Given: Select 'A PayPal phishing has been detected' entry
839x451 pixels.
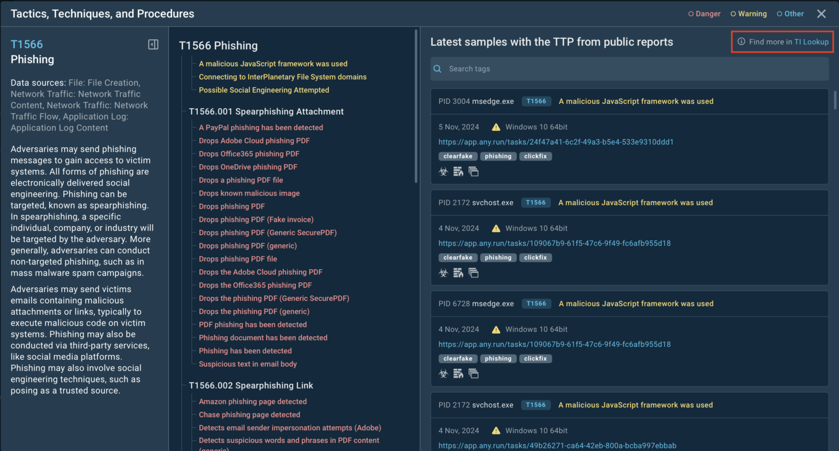Looking at the screenshot, I should point(261,128).
